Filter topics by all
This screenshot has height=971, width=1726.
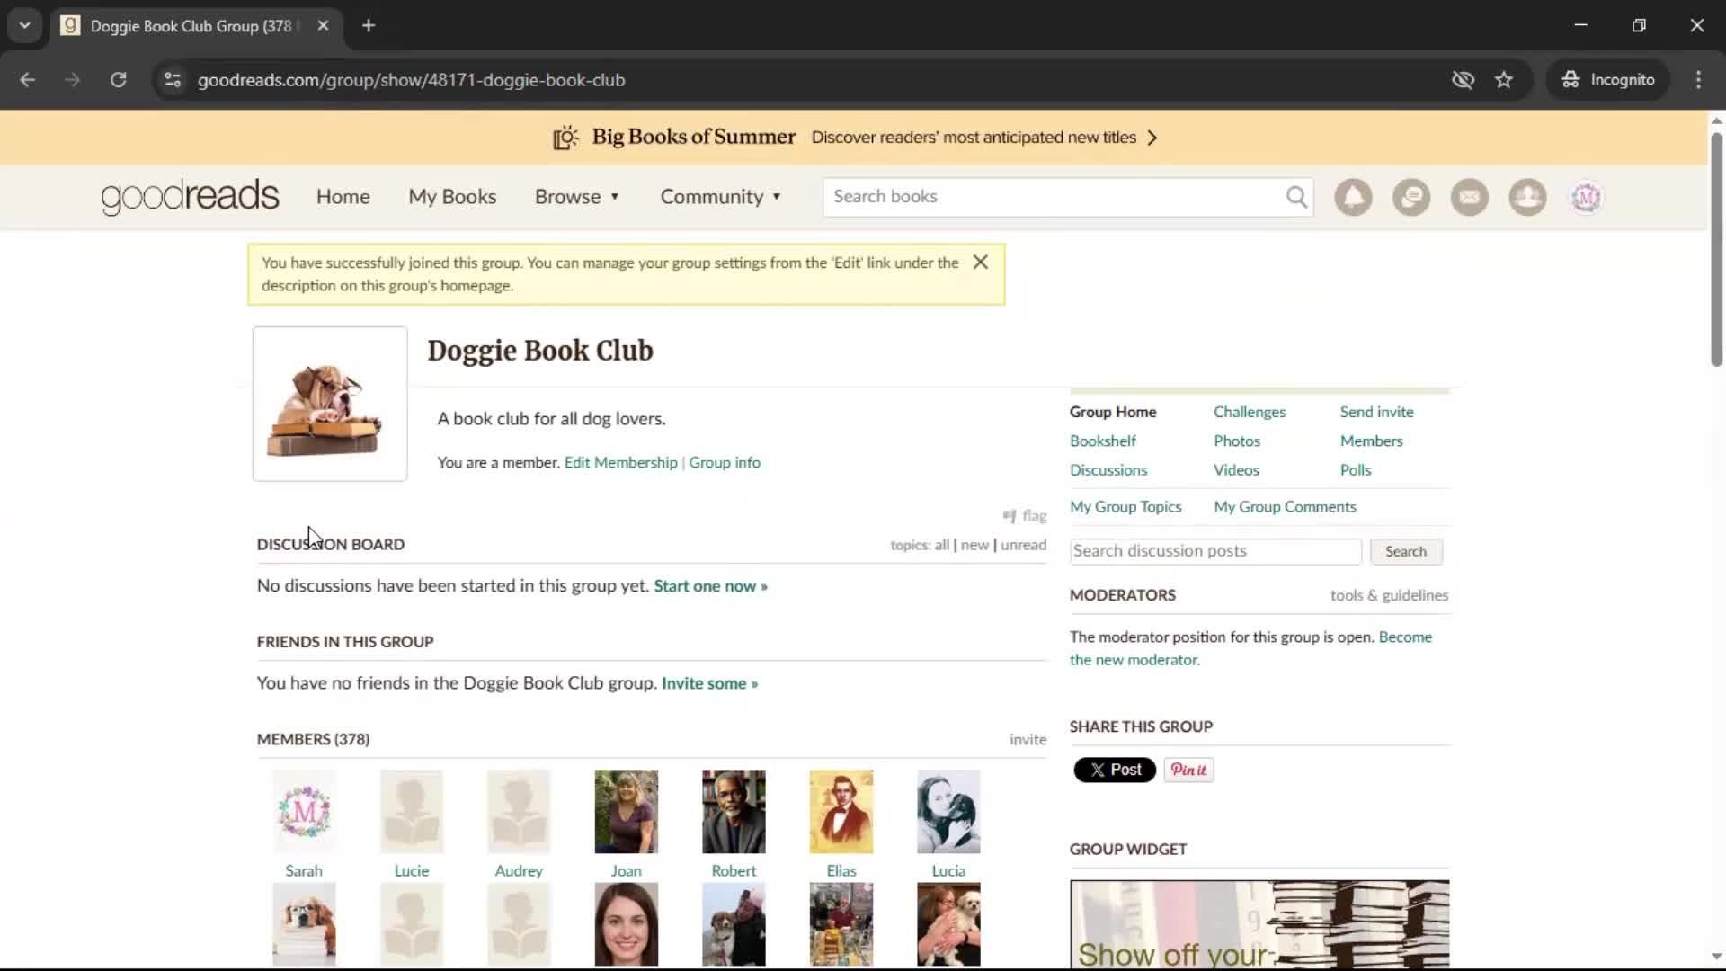(941, 545)
